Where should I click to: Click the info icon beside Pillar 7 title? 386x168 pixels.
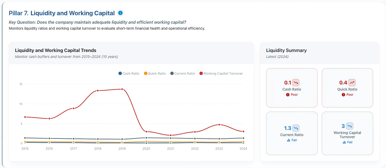click(x=120, y=13)
